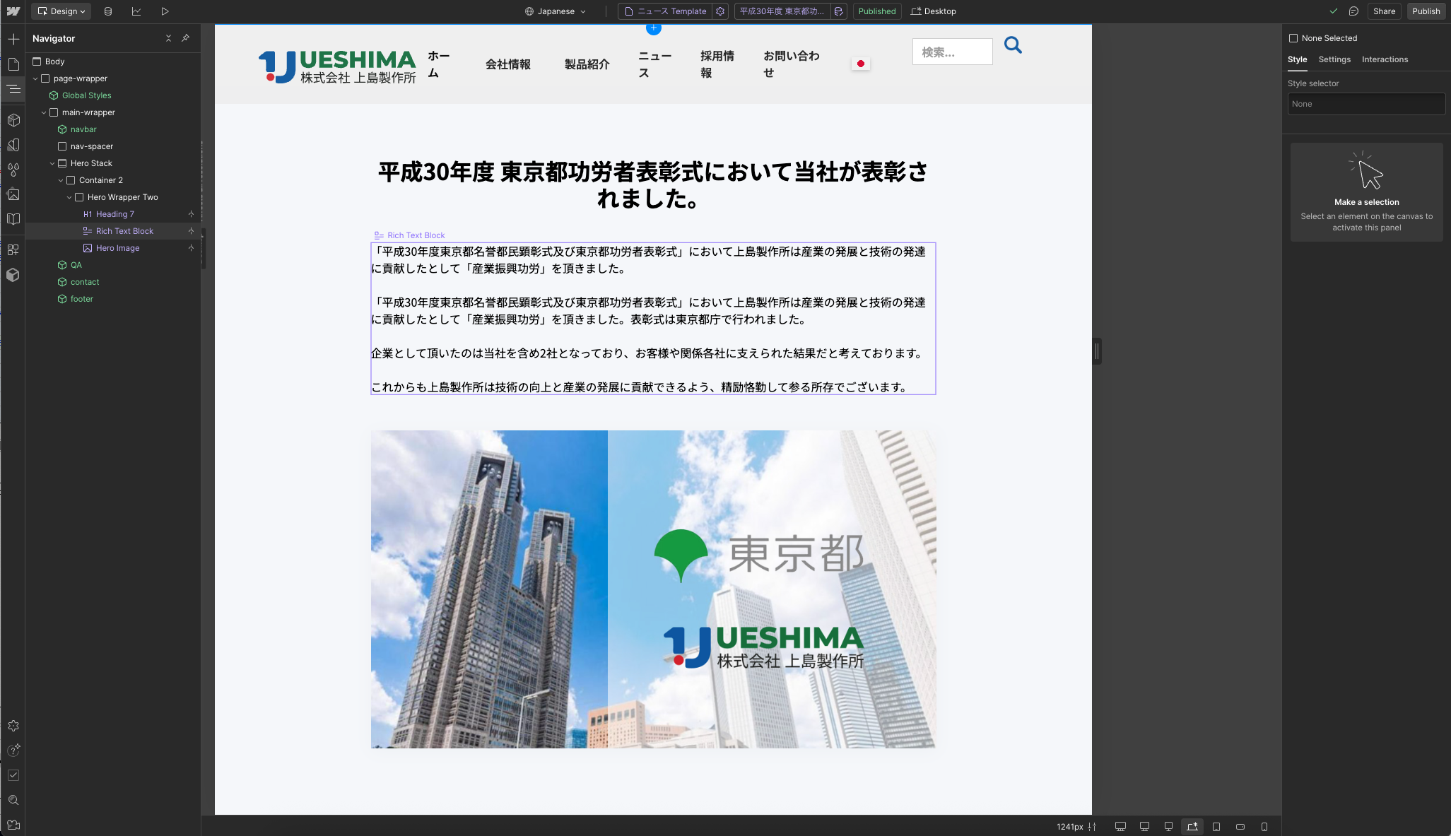1451x836 pixels.
Task: Click the Japan flag locale switcher on canvas
Action: pos(860,64)
